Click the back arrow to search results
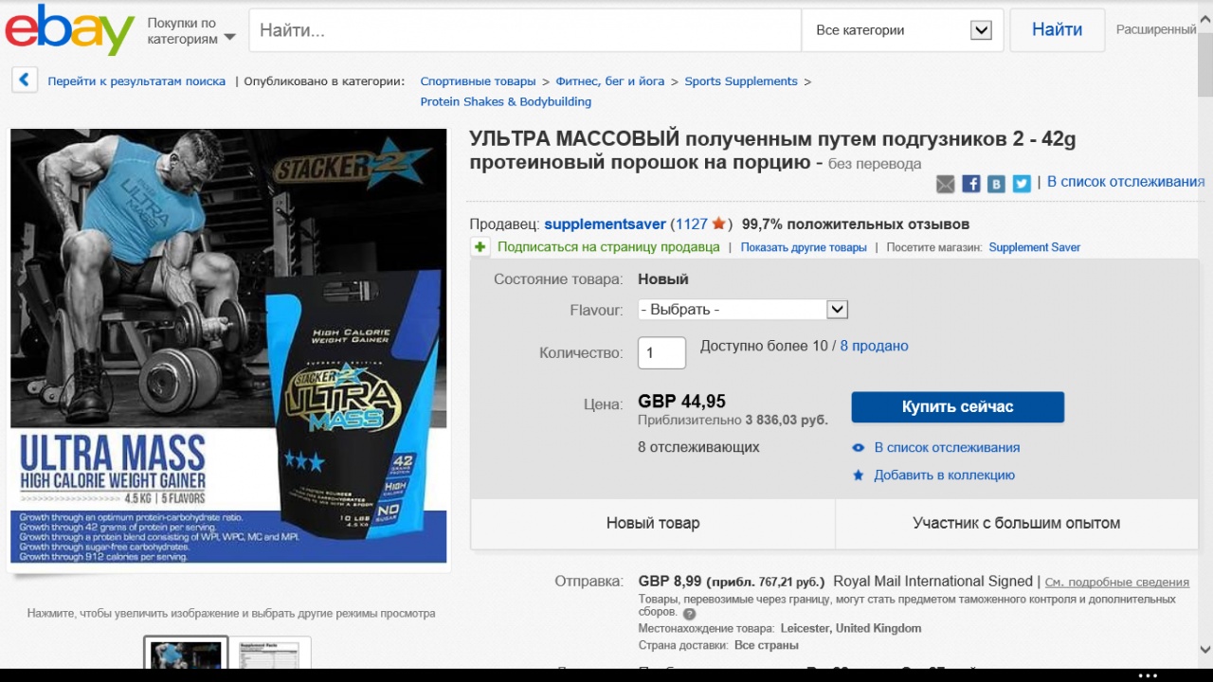The image size is (1213, 682). pyautogui.click(x=25, y=81)
